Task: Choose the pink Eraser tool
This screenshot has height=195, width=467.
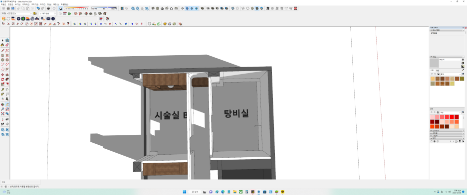Action: 7,45
